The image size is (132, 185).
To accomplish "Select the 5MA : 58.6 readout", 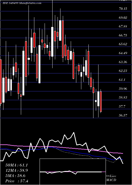I will [15, 176].
